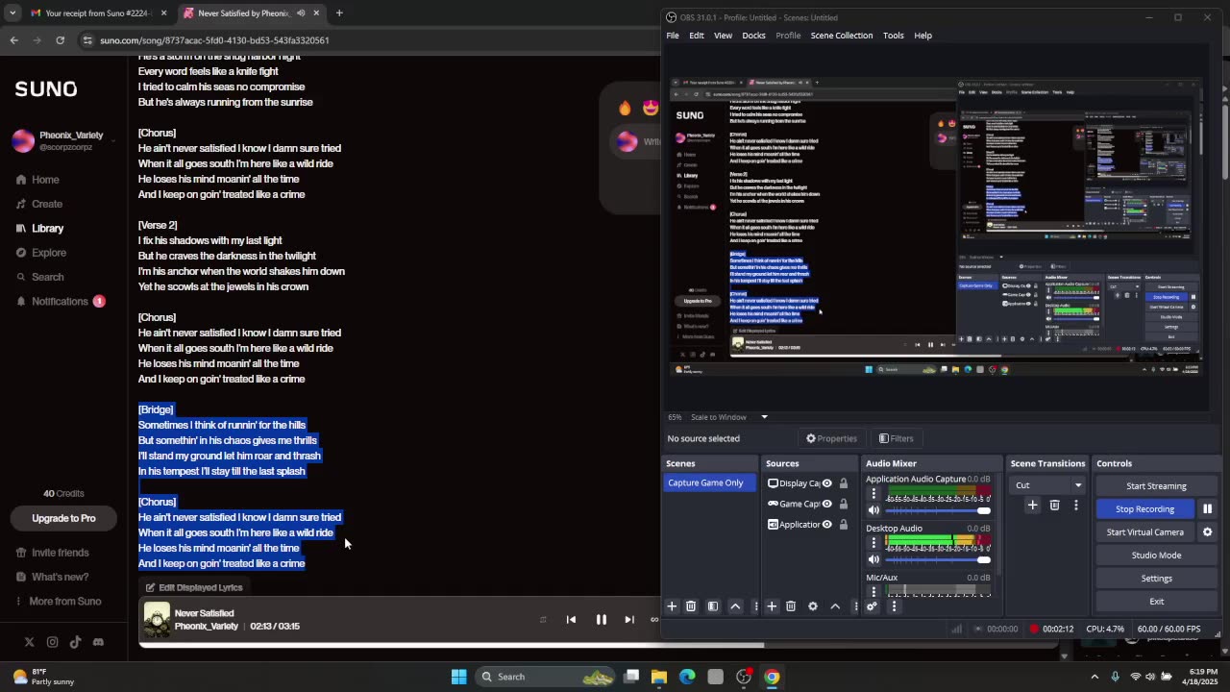Viewport: 1230px width, 692px height.
Task: Add a new source in OBS Sources dock
Action: (771, 606)
